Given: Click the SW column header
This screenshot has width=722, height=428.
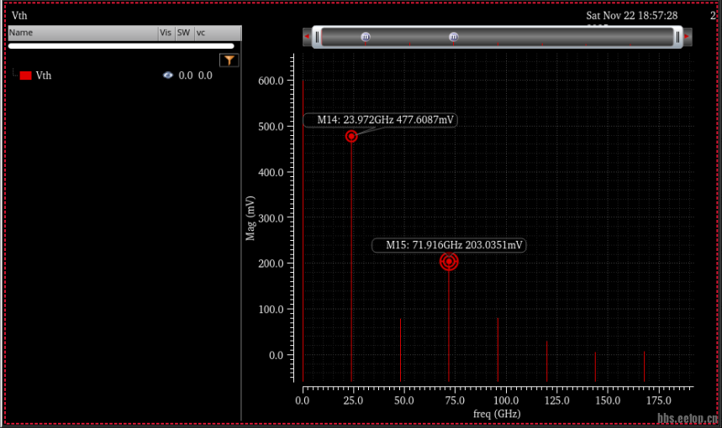Looking at the screenshot, I should [183, 33].
